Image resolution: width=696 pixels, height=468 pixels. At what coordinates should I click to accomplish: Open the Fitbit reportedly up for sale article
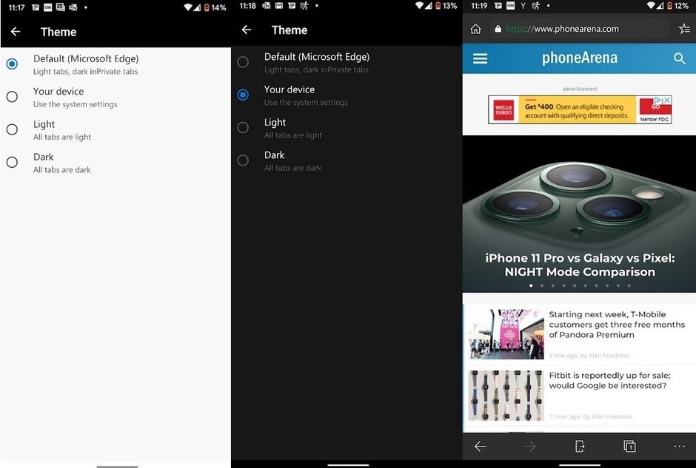[609, 380]
